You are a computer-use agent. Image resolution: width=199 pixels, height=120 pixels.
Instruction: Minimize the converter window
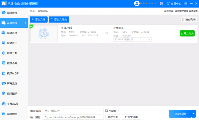pos(191,4)
